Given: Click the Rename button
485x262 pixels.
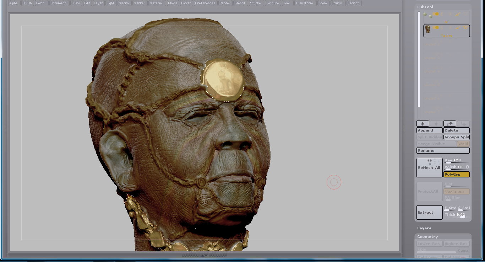Looking at the screenshot, I should click(443, 151).
